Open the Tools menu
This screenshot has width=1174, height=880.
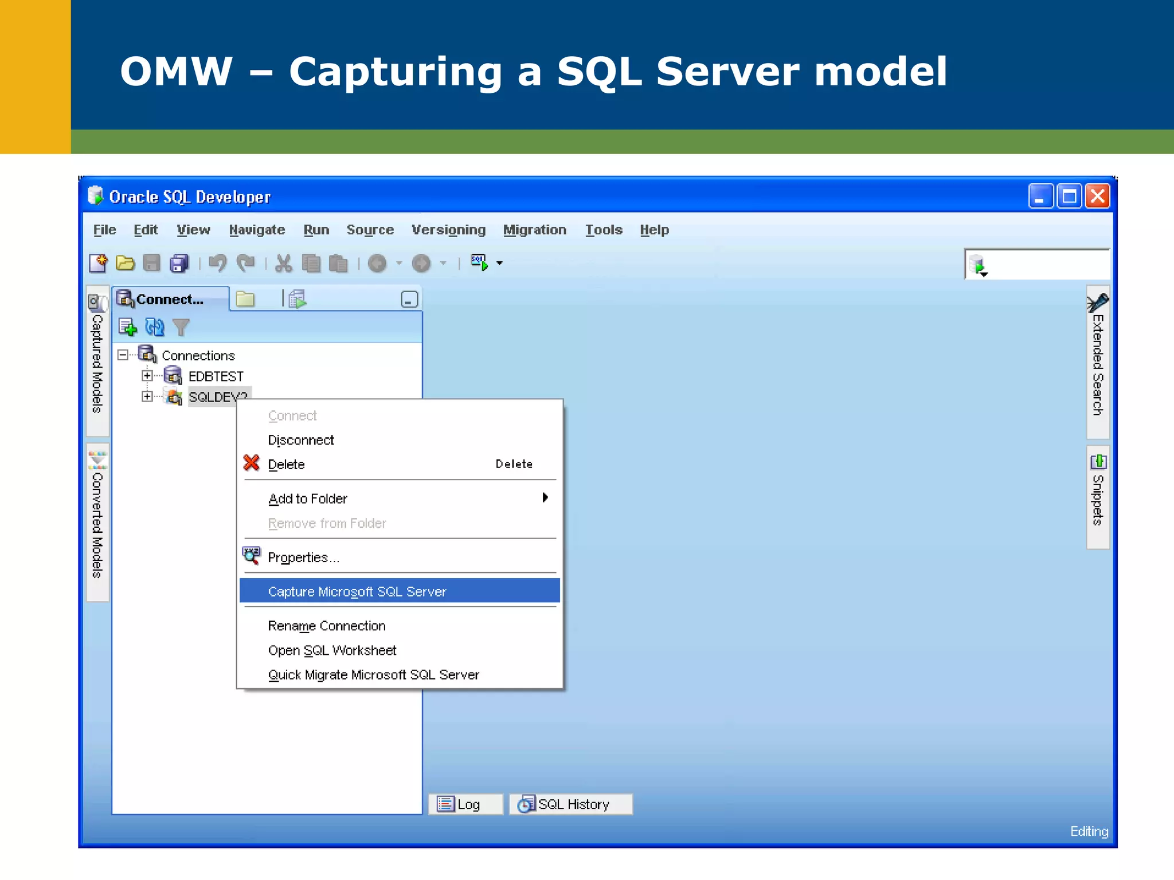[604, 230]
